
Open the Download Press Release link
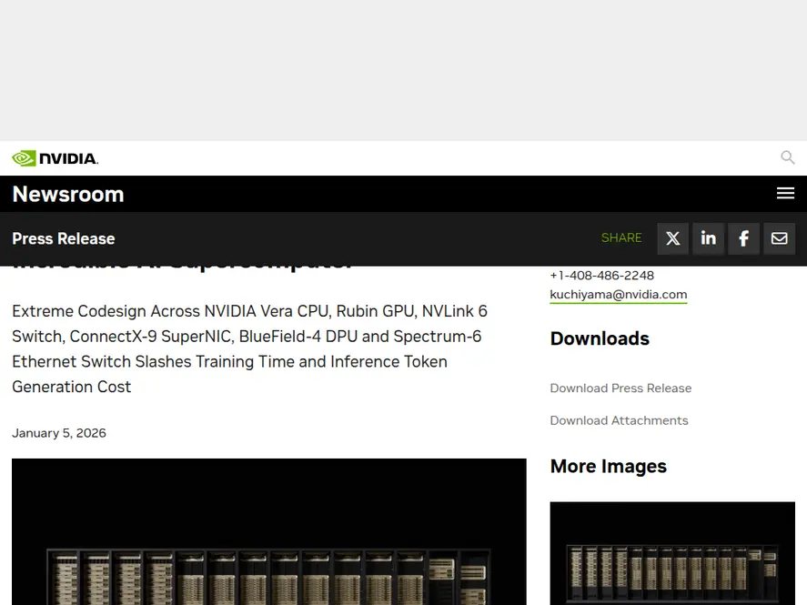[620, 388]
